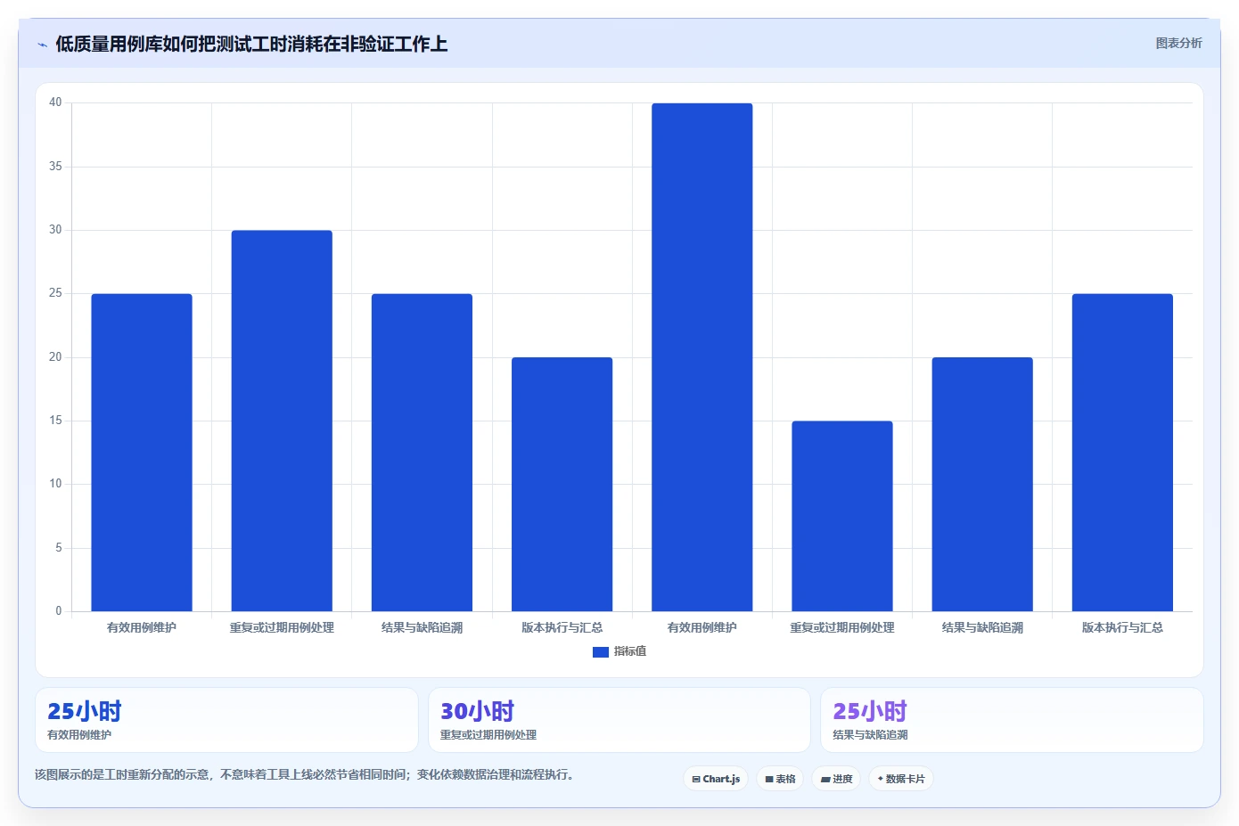Click the chart title starting 低质量用例库

[251, 44]
